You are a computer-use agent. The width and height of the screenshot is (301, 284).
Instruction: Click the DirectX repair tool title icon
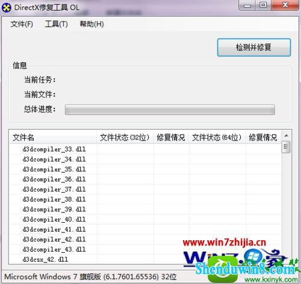[6, 8]
